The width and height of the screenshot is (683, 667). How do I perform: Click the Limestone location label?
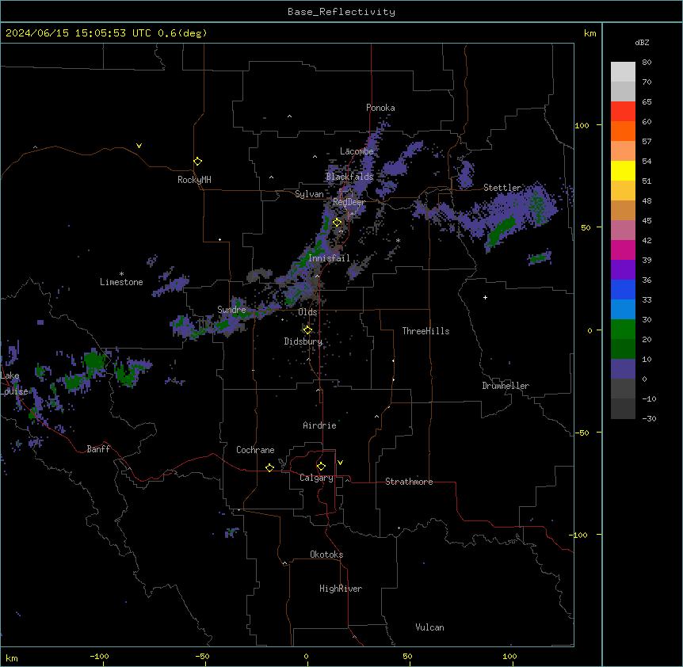pos(121,282)
